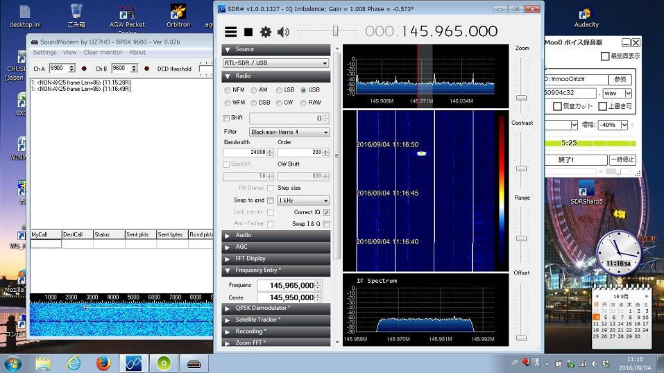Click Clear monitor in SoundModem
The width and height of the screenshot is (664, 373).
pyautogui.click(x=103, y=53)
